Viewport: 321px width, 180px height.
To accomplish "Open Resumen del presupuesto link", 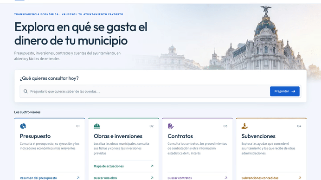I will click(39, 178).
